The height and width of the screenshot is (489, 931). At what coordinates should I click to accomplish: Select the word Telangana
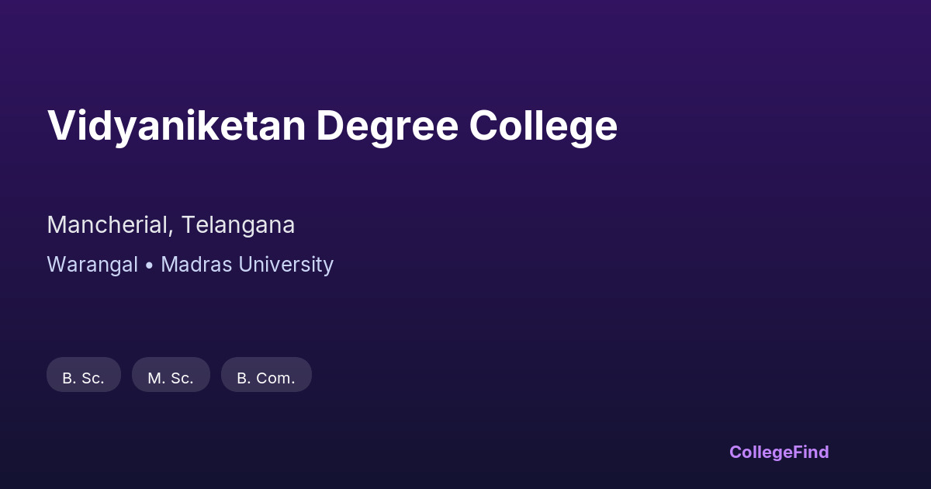pos(238,225)
